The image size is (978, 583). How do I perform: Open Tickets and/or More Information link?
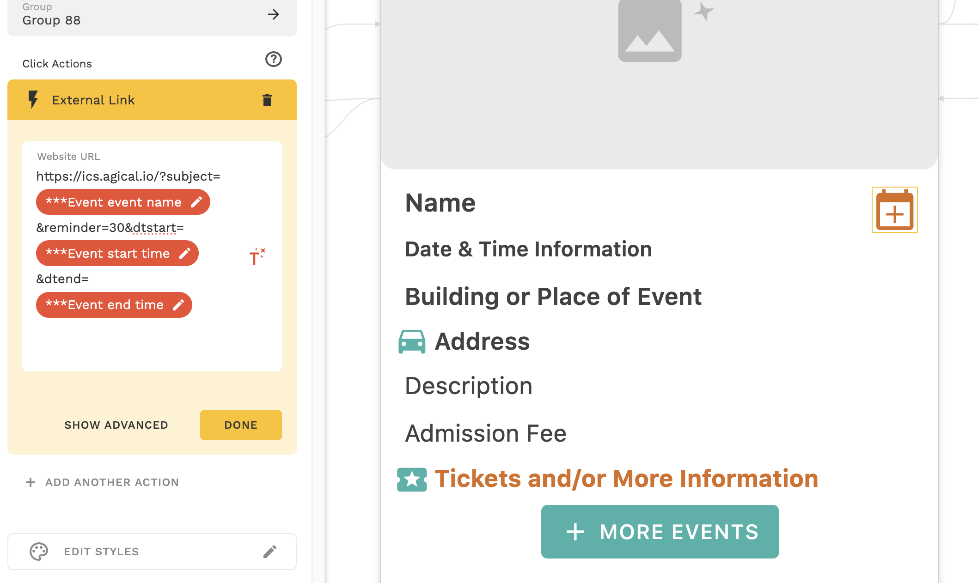tap(626, 479)
